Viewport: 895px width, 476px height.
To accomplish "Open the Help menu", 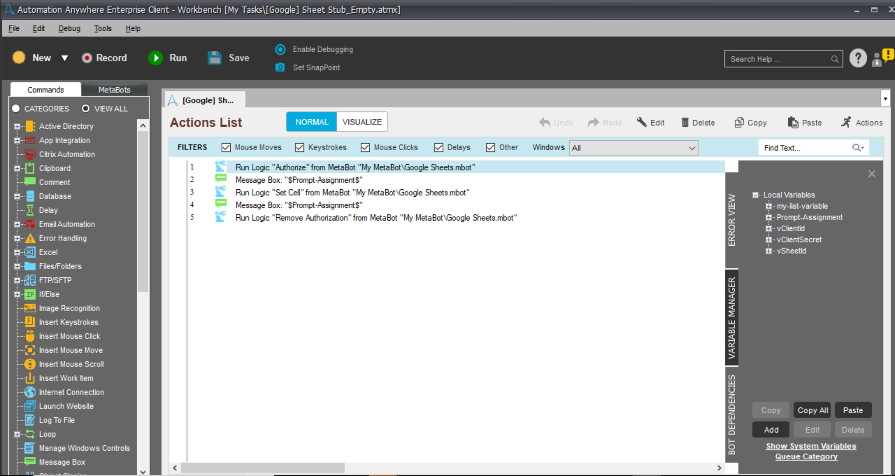I will pyautogui.click(x=133, y=28).
